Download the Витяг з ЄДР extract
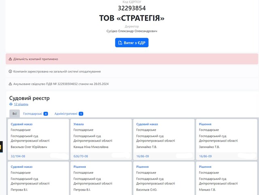Image resolution: width=259 pixels, height=195 pixels. click(x=132, y=42)
